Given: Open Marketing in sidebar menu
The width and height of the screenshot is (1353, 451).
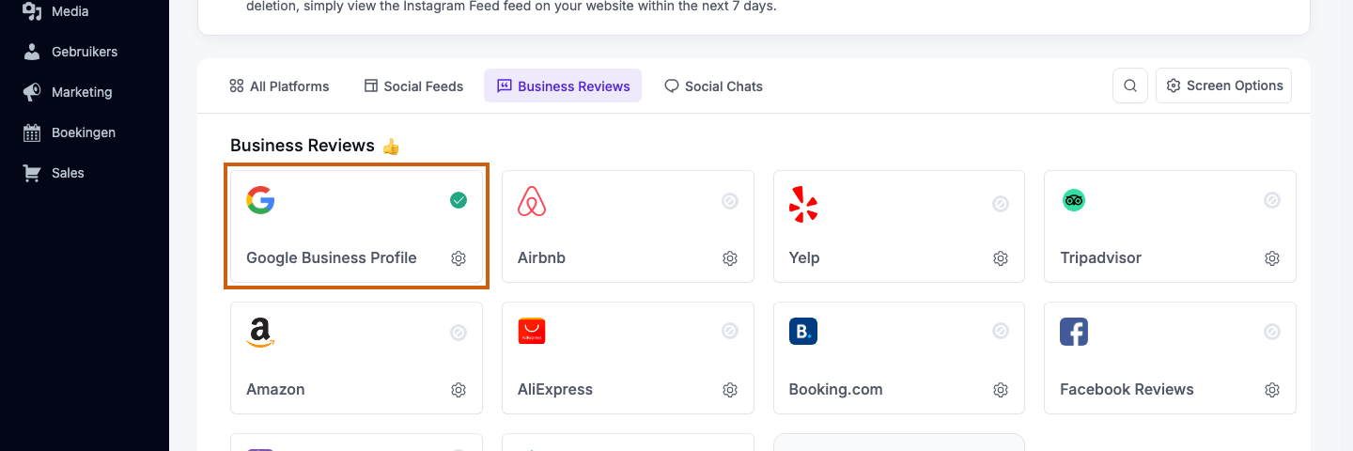Looking at the screenshot, I should coord(83,92).
